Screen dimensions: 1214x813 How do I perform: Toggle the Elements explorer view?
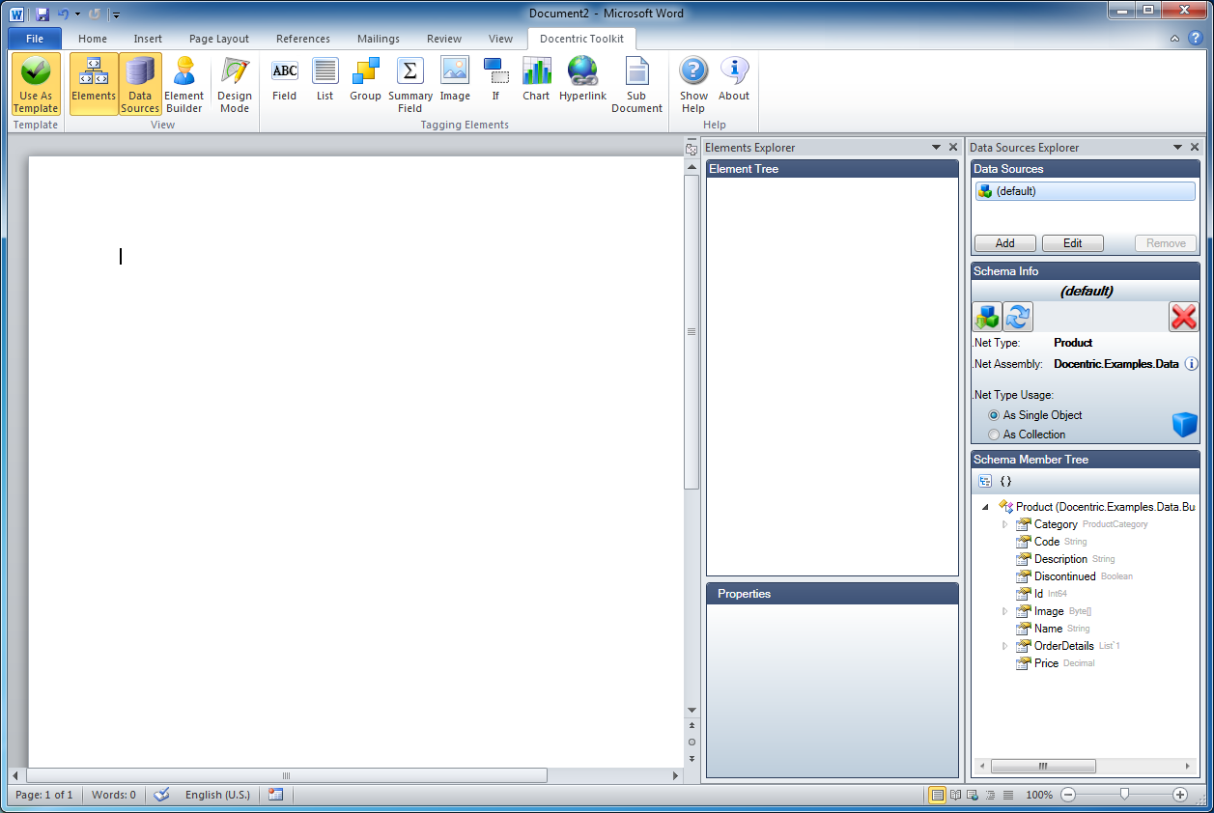[94, 84]
